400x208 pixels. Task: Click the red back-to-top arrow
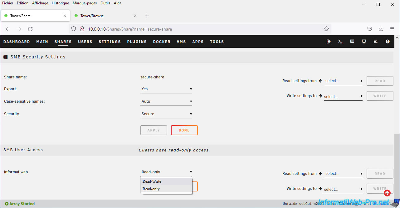(387, 193)
